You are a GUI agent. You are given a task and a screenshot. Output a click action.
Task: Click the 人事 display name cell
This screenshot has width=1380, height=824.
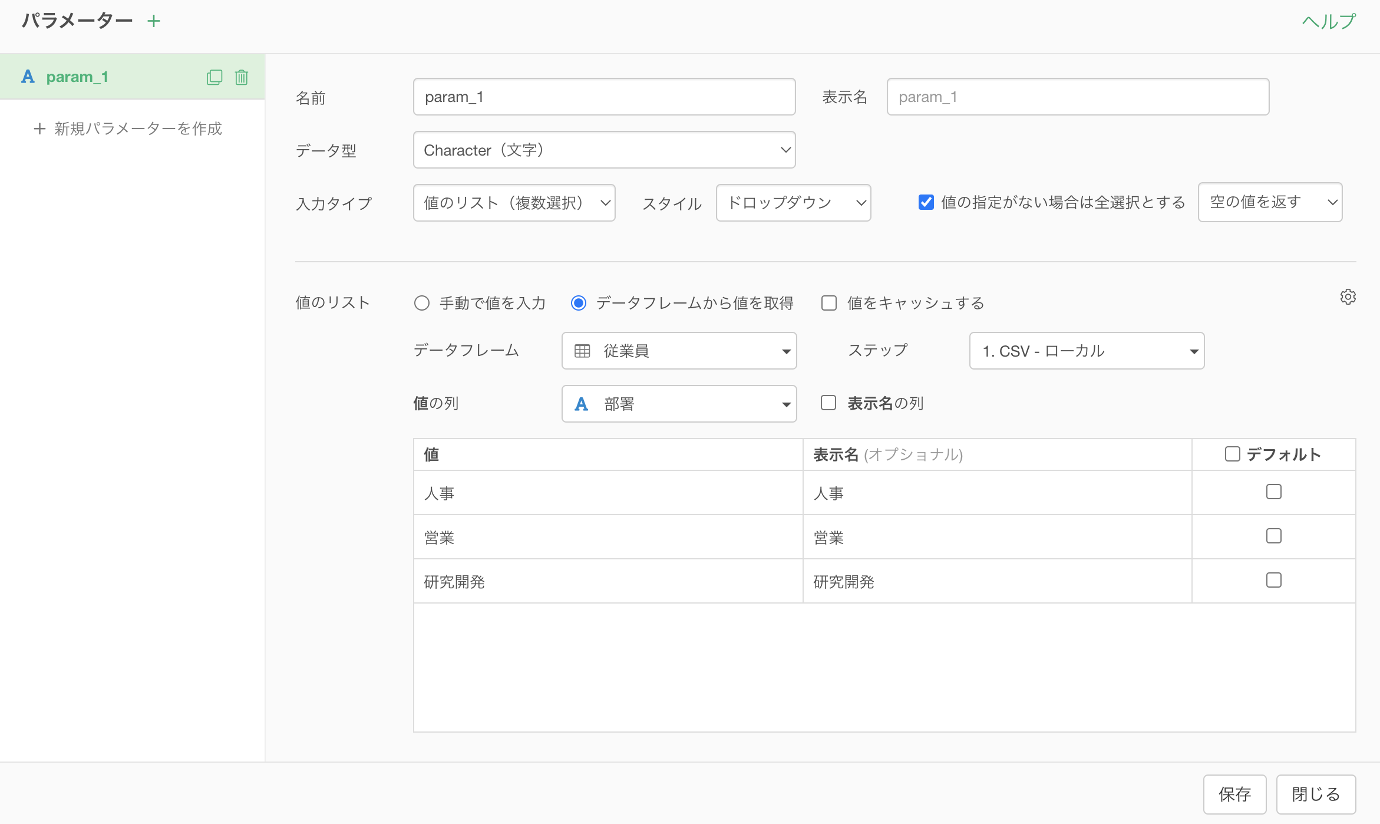click(x=998, y=493)
